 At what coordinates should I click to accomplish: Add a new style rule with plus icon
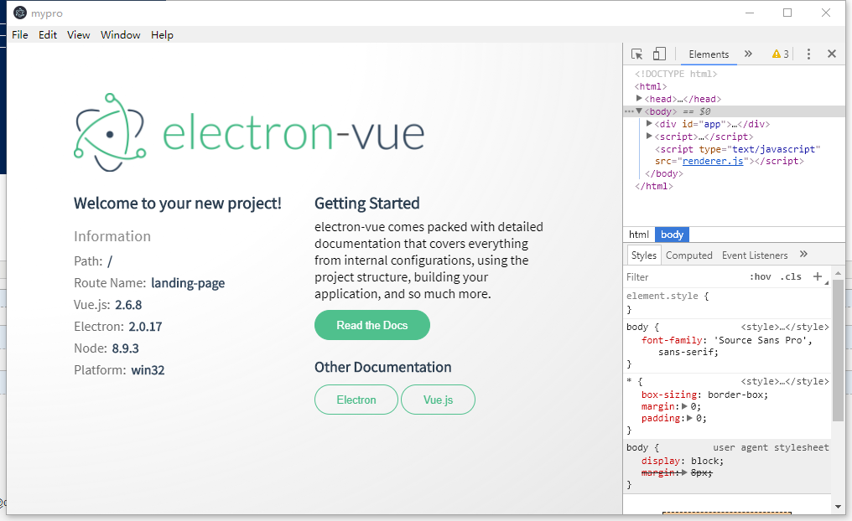[818, 276]
